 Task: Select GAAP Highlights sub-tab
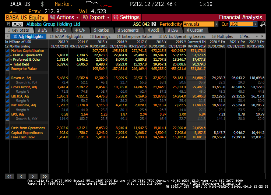[67, 36]
